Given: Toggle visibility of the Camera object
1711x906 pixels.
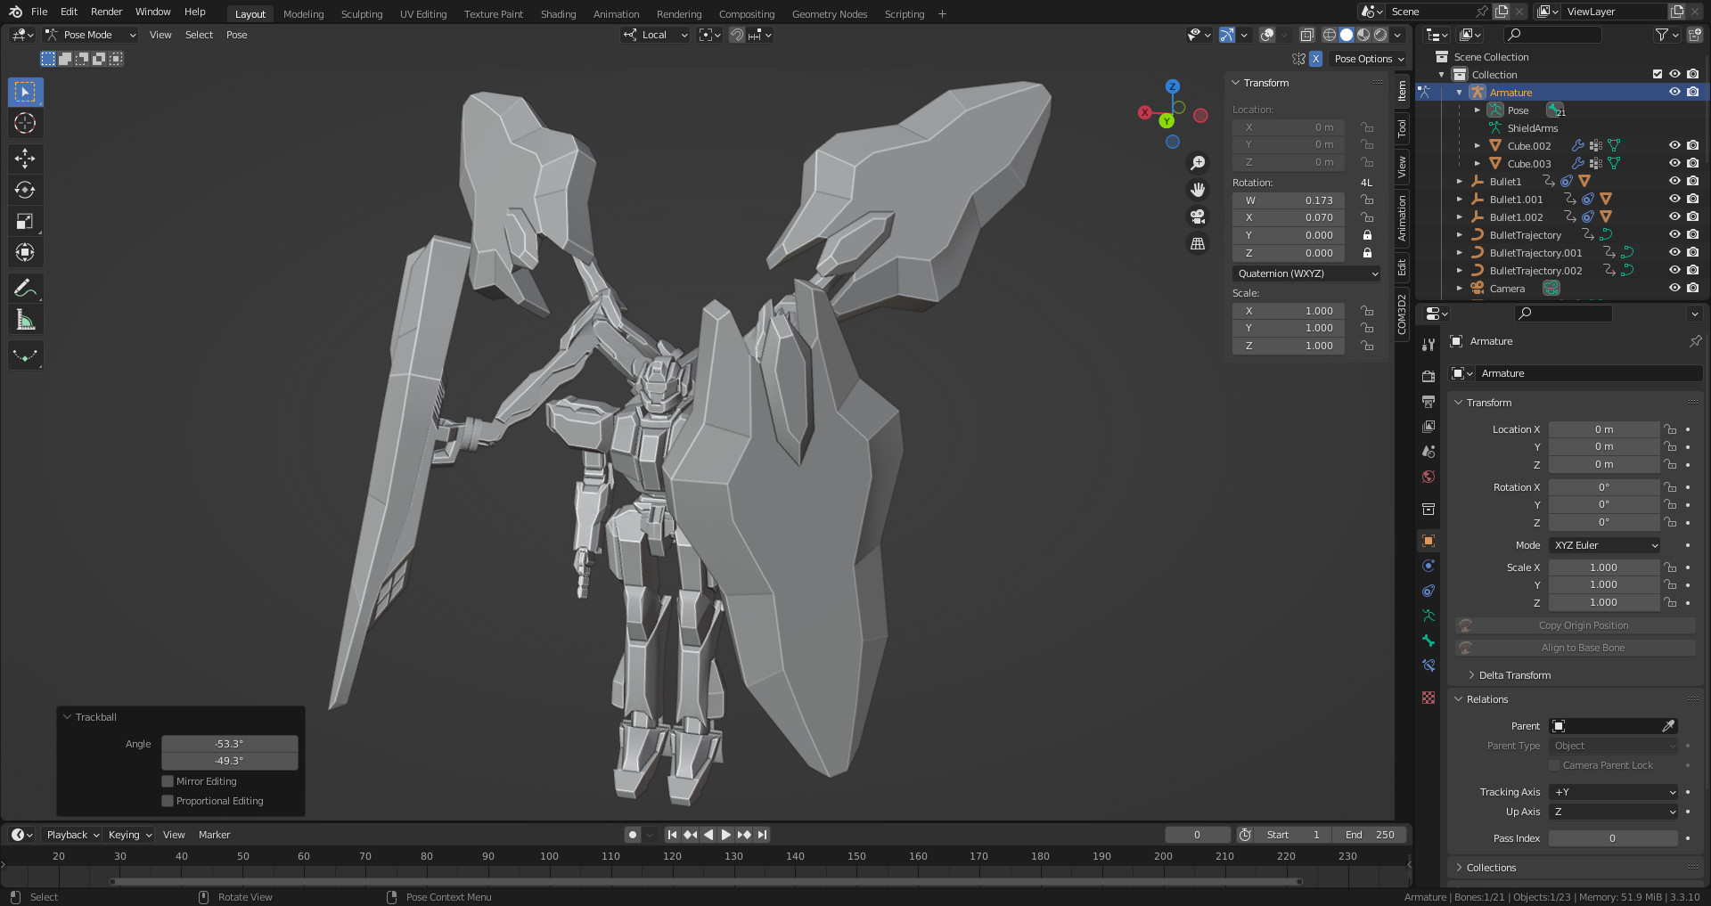Looking at the screenshot, I should [1674, 288].
